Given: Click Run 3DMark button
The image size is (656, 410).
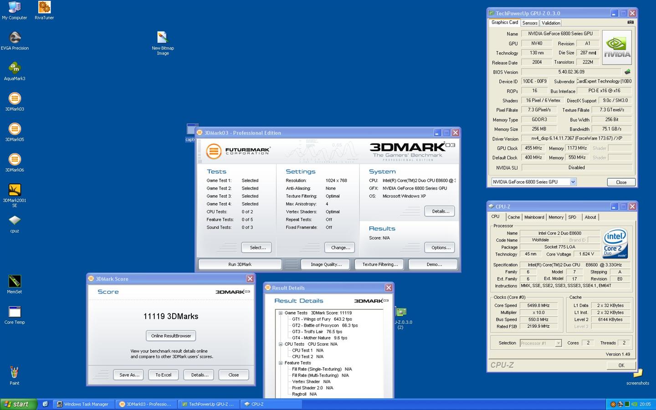Looking at the screenshot, I should pyautogui.click(x=240, y=264).
